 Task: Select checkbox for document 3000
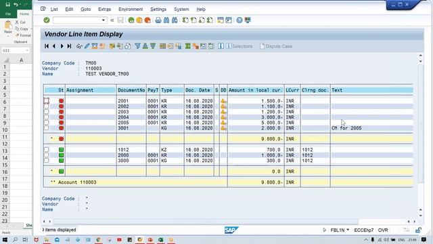coord(47,161)
